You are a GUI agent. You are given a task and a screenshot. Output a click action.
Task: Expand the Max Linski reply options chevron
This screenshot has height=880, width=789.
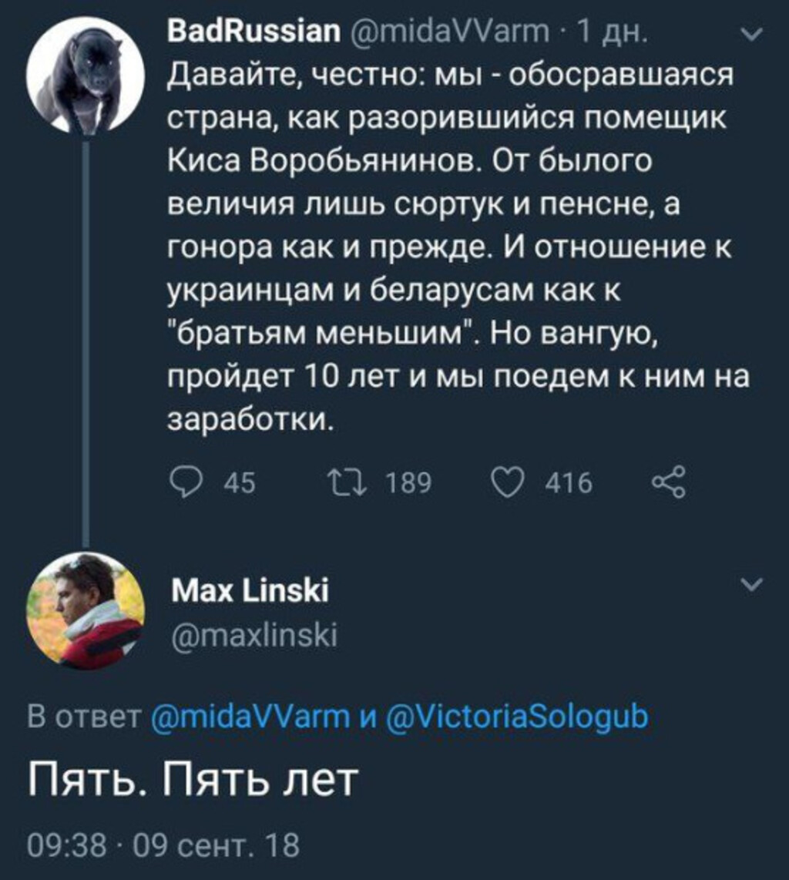tap(752, 586)
